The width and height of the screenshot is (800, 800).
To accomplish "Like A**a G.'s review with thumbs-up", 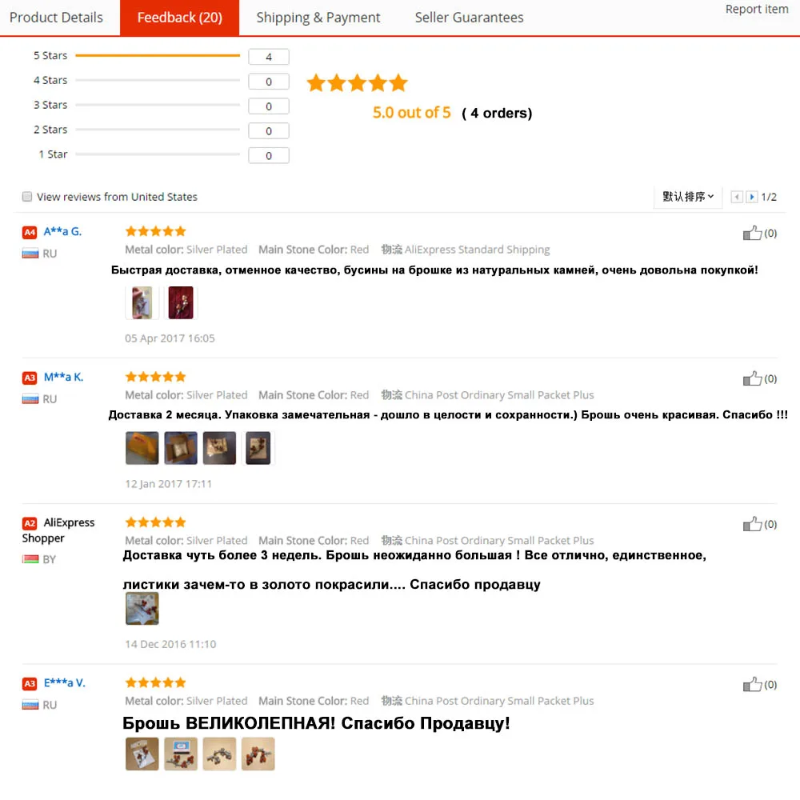I will click(752, 233).
